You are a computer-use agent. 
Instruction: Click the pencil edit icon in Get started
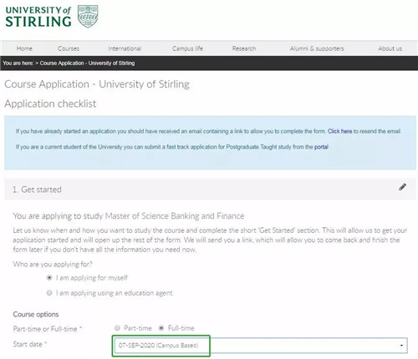402,187
